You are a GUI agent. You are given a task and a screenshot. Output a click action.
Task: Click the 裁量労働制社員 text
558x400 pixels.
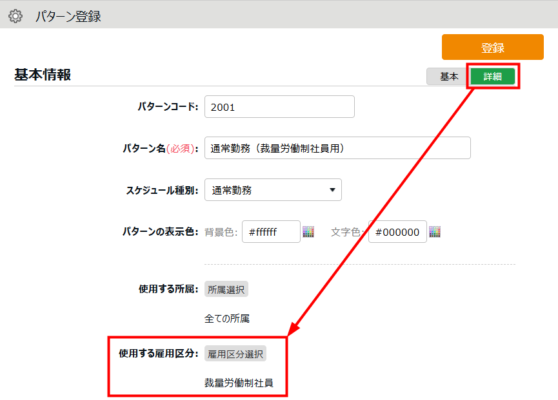coord(239,383)
